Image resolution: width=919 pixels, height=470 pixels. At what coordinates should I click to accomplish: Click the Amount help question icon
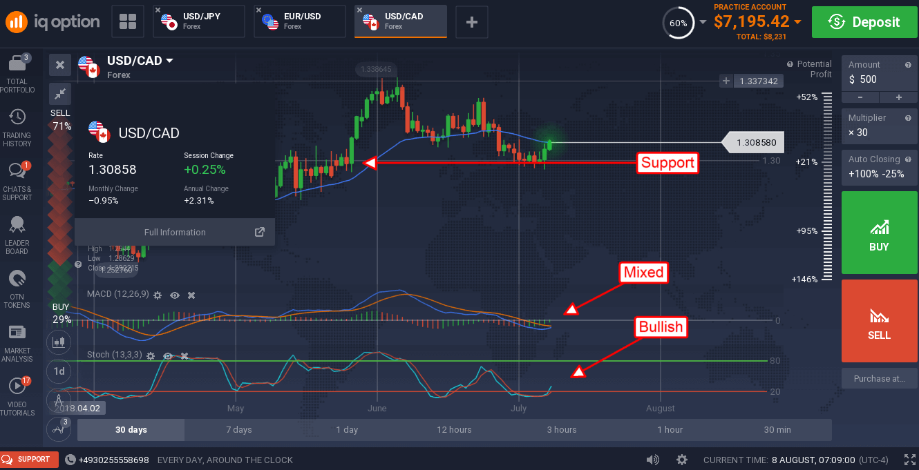(x=908, y=65)
